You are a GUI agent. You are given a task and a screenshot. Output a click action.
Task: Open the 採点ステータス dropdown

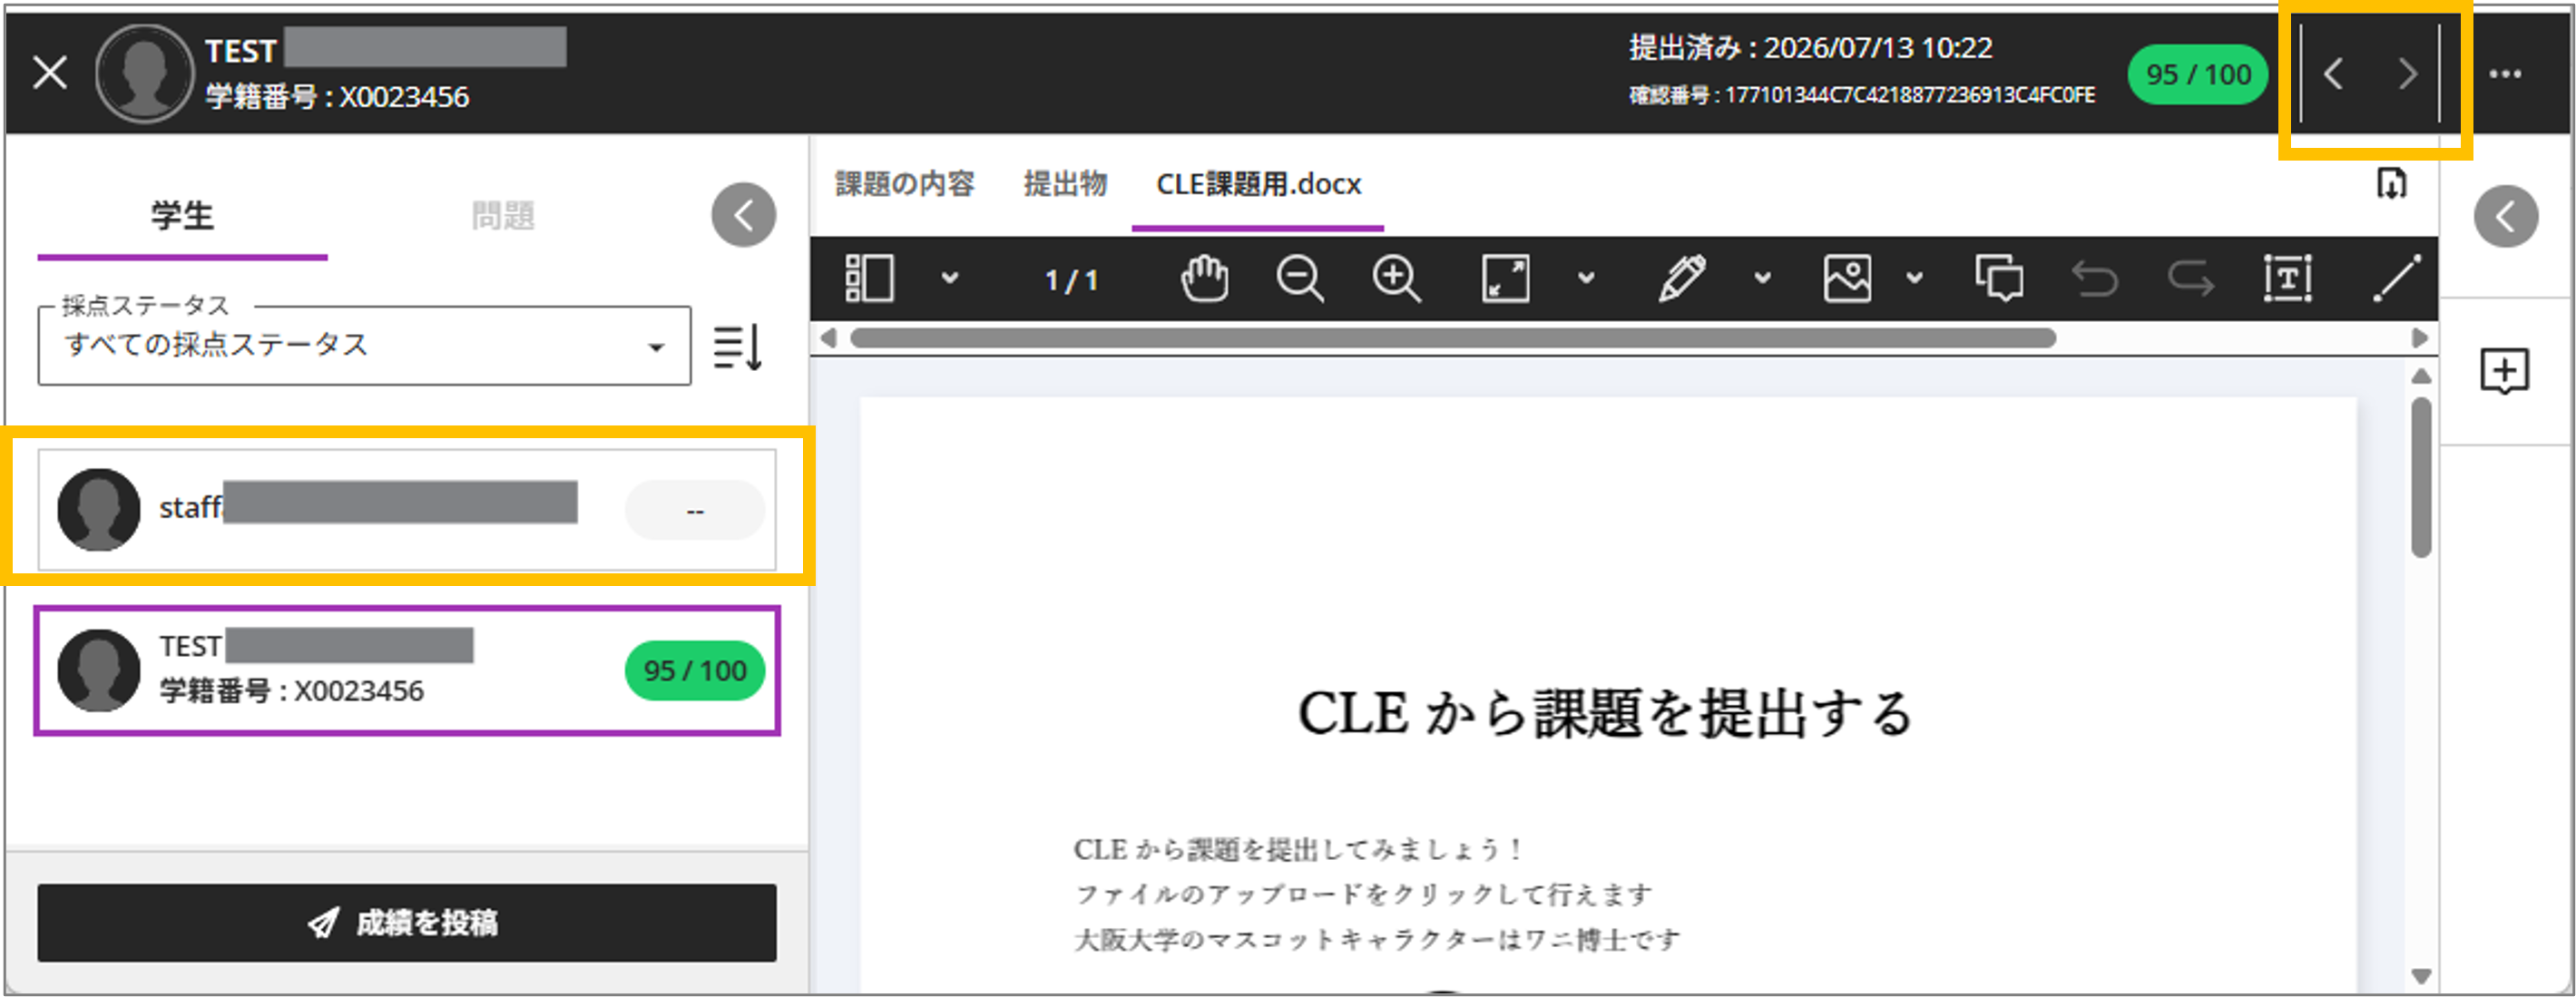364,345
